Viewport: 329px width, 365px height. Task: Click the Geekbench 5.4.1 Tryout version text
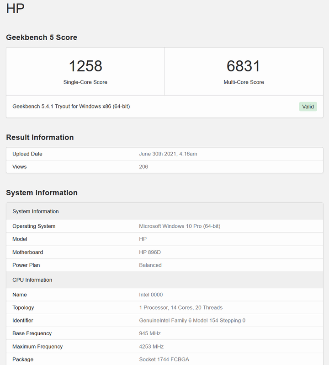point(71,107)
